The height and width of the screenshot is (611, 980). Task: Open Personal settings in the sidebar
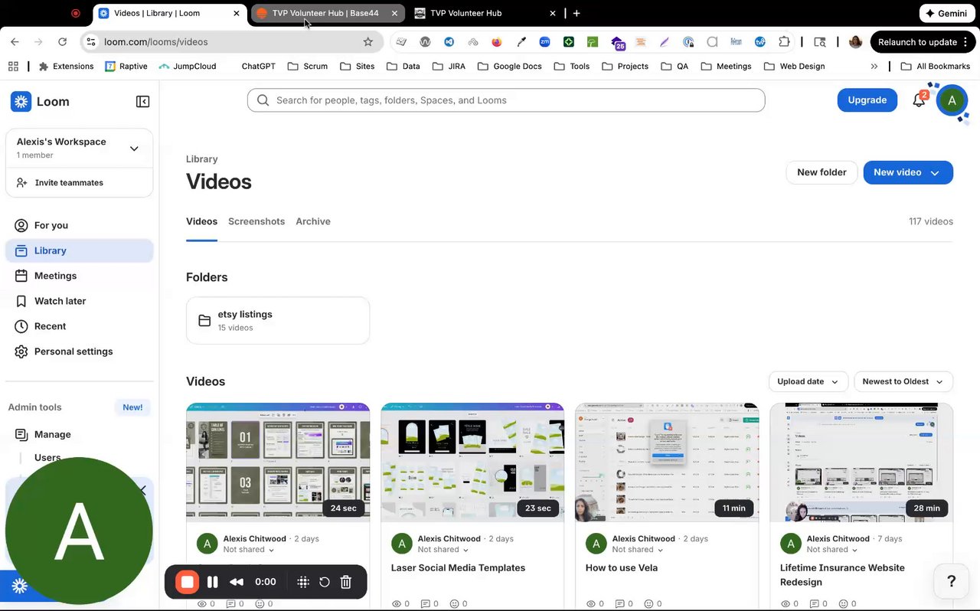(x=80, y=351)
